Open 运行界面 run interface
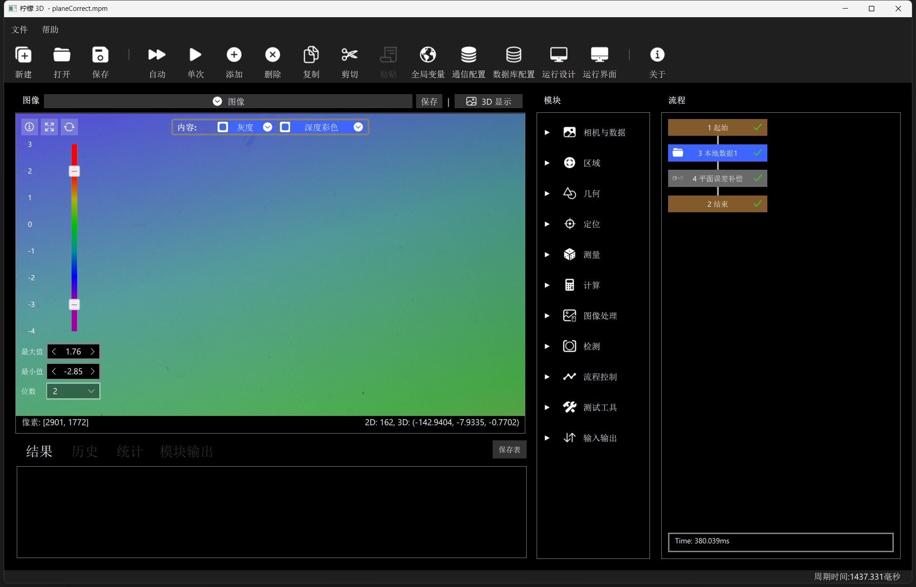The image size is (916, 587). pos(599,55)
